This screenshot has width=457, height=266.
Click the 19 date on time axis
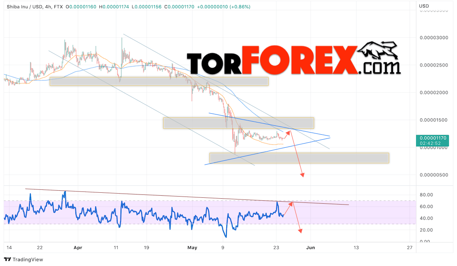tap(146, 247)
